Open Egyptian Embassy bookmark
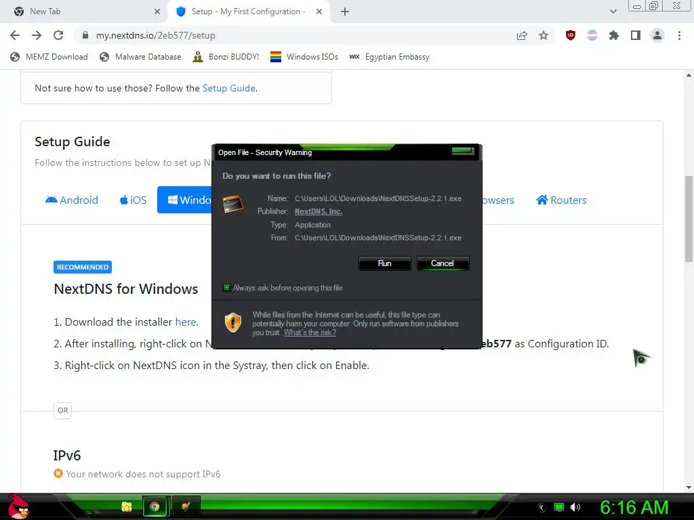 390,57
